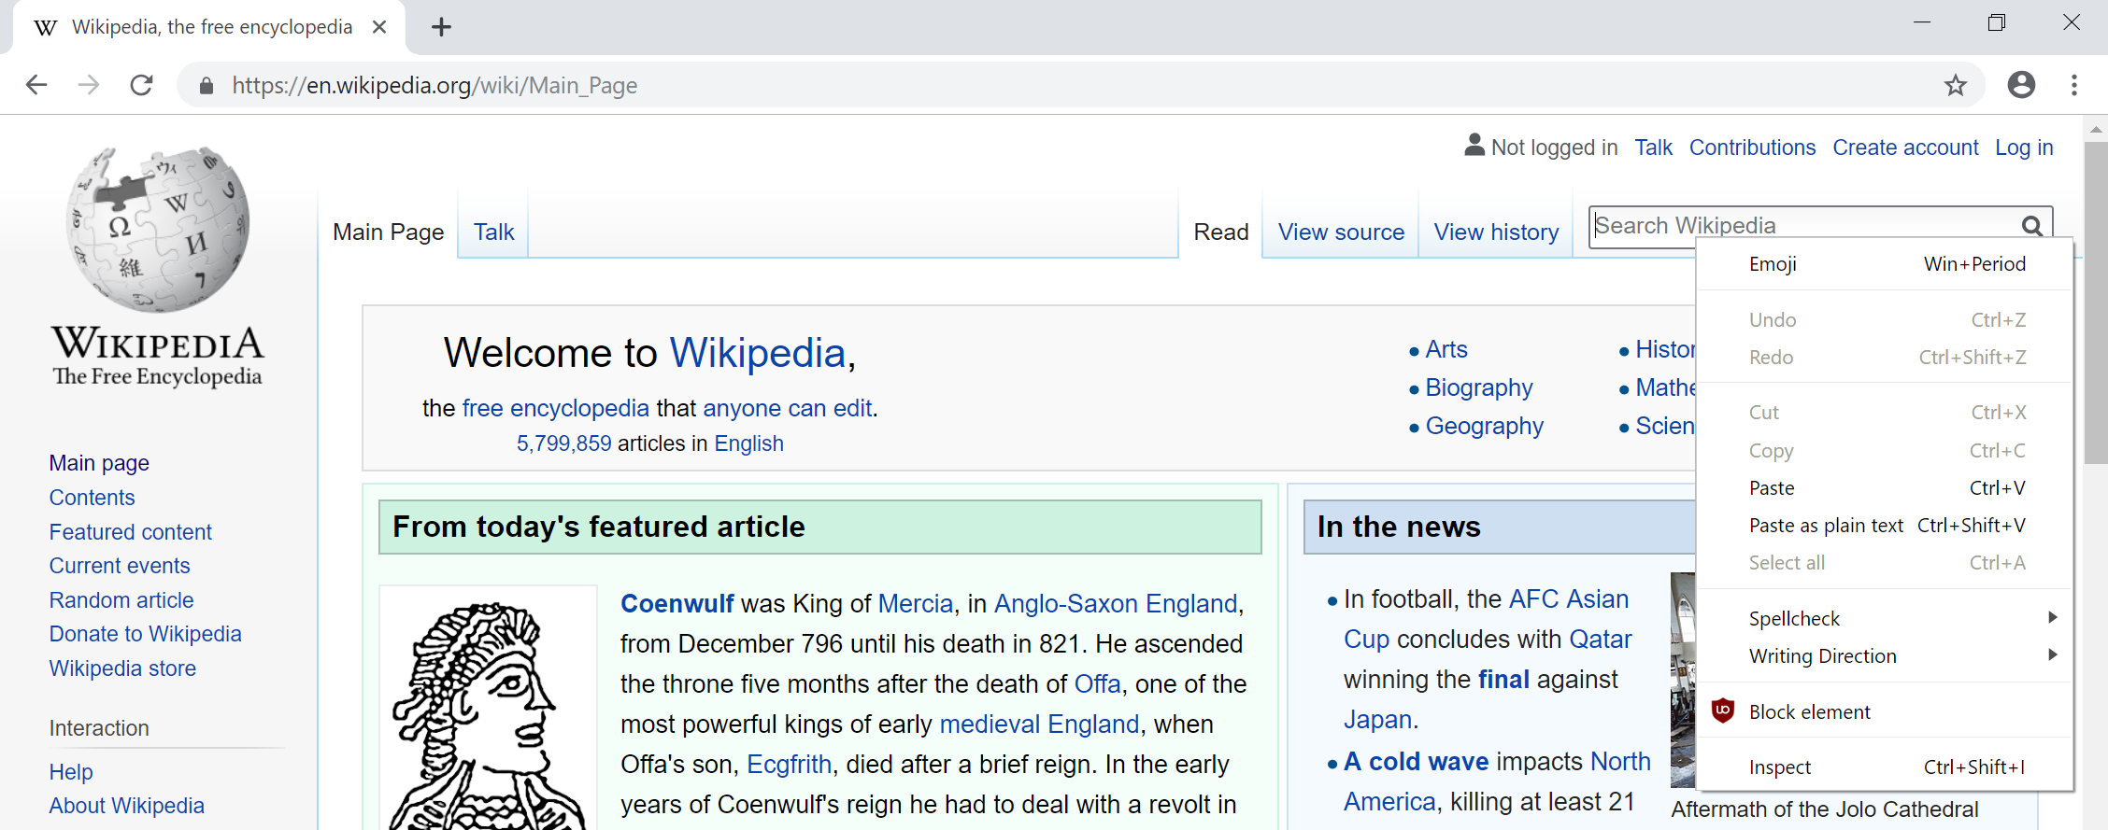Switch to the Talk page tab
The width and height of the screenshot is (2108, 830).
493,232
